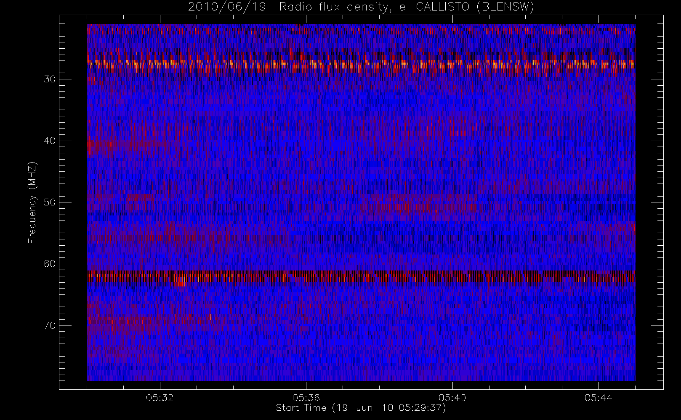Click the 05:44 time tick label
681x420 pixels.
click(598, 397)
